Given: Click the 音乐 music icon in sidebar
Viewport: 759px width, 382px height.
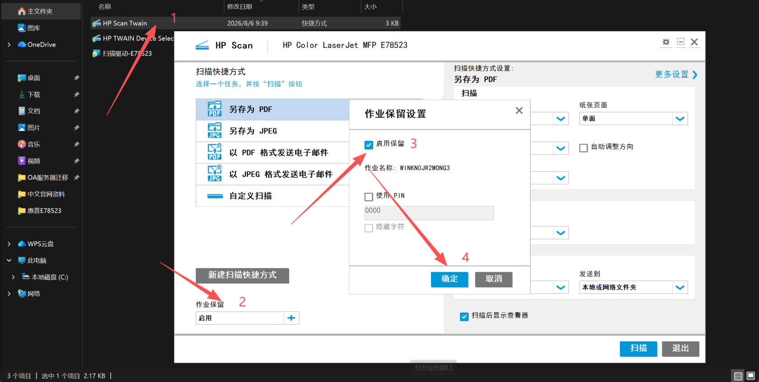Looking at the screenshot, I should coord(22,144).
